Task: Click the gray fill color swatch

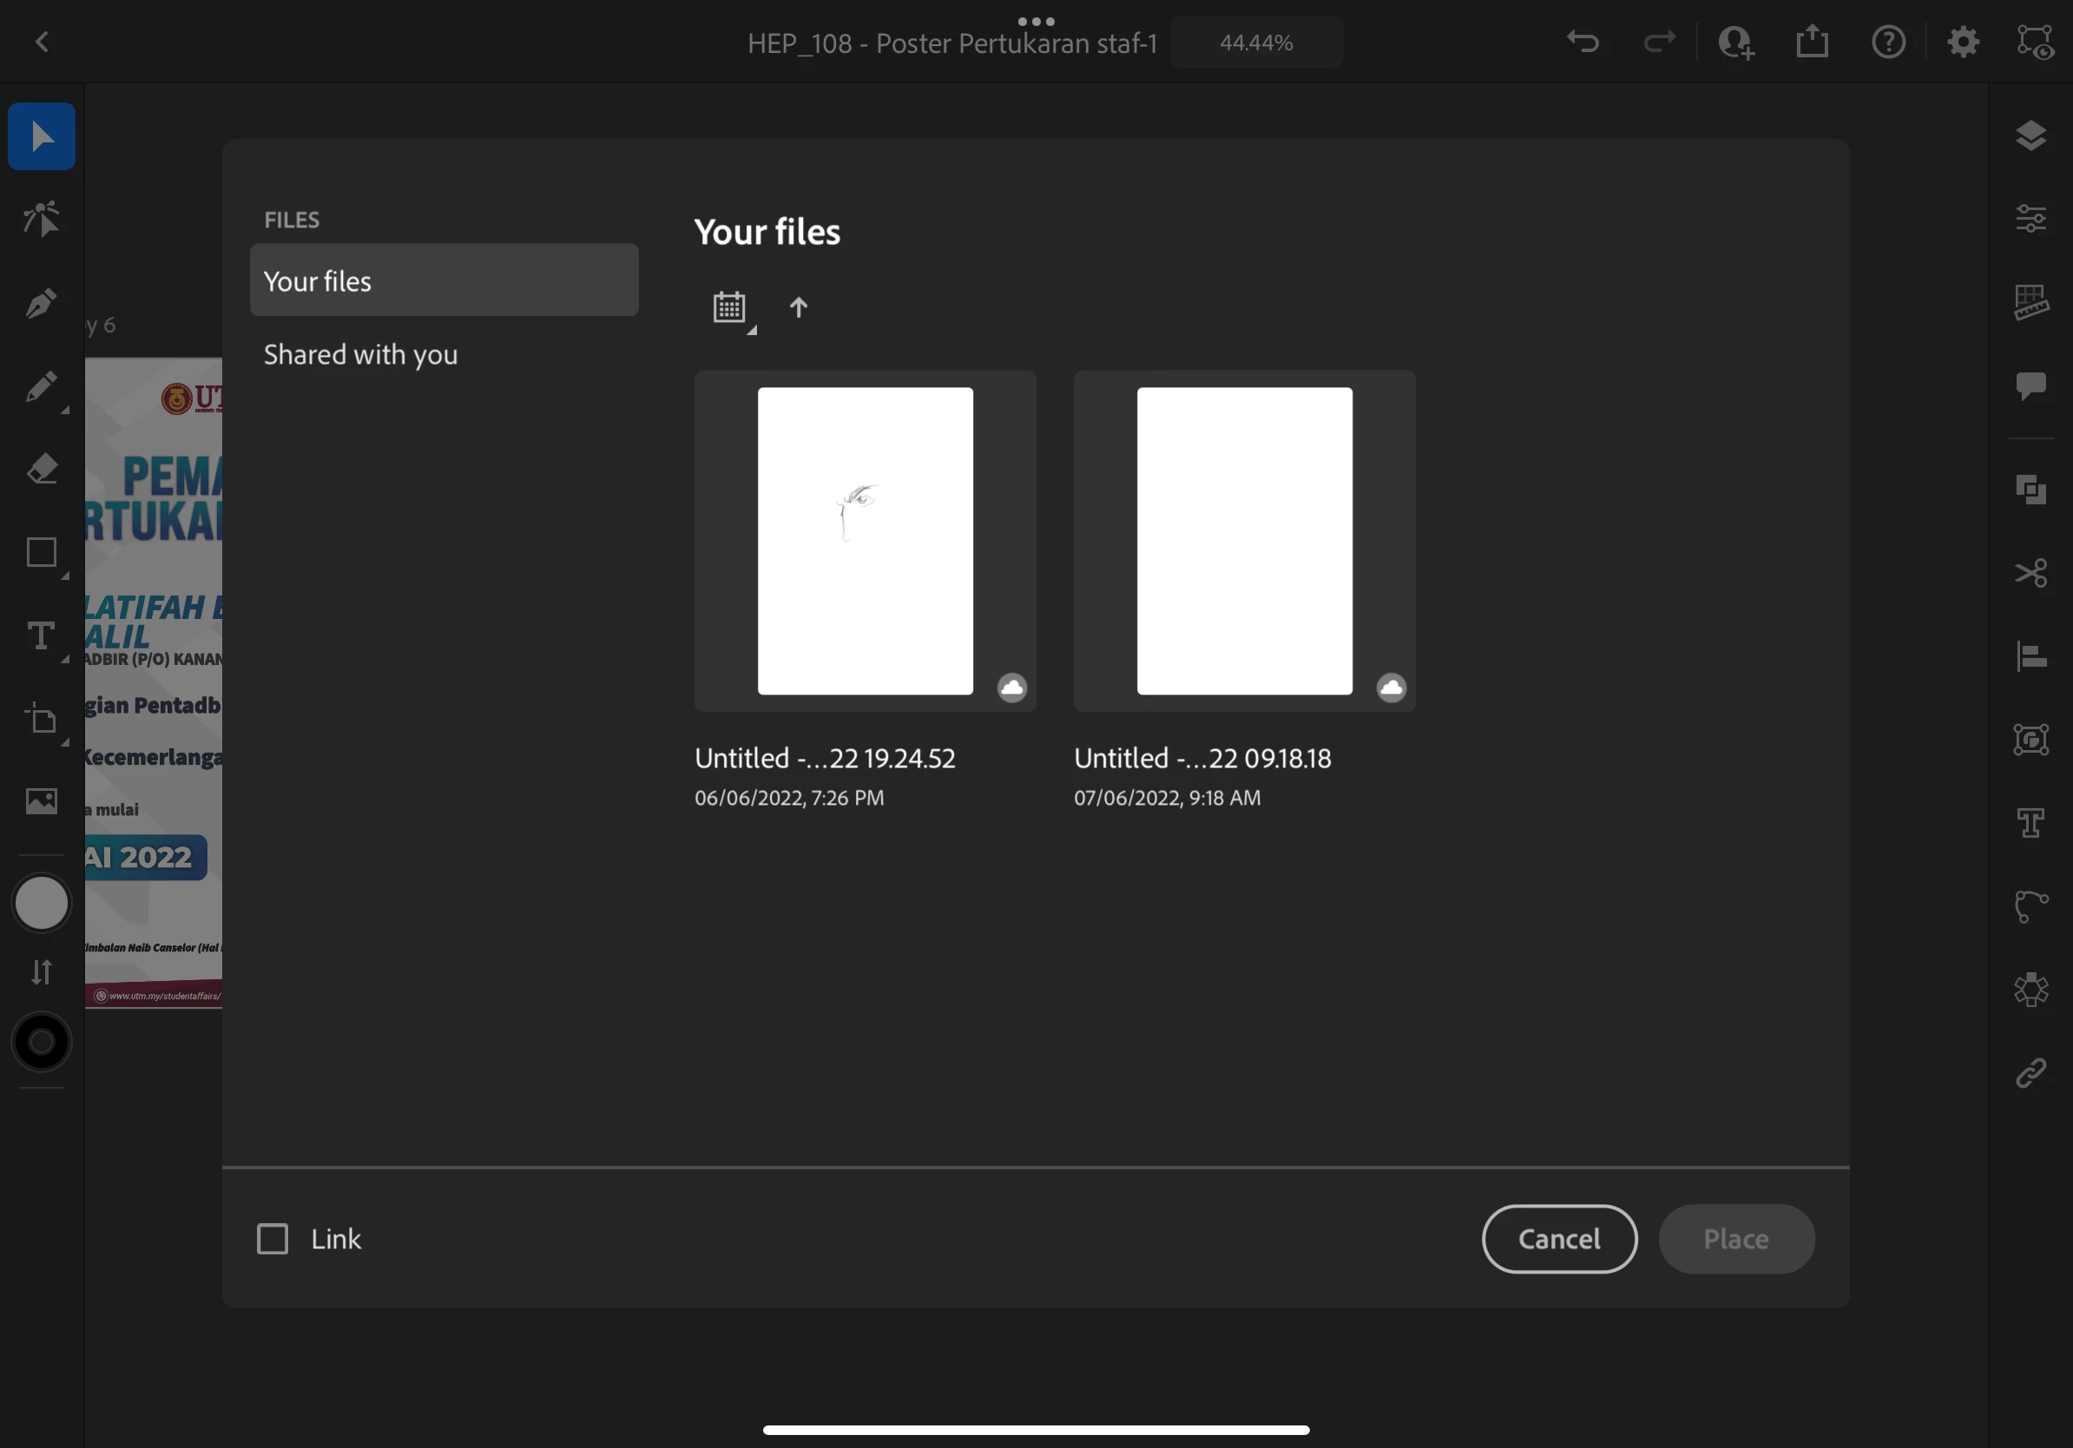Action: tap(42, 904)
